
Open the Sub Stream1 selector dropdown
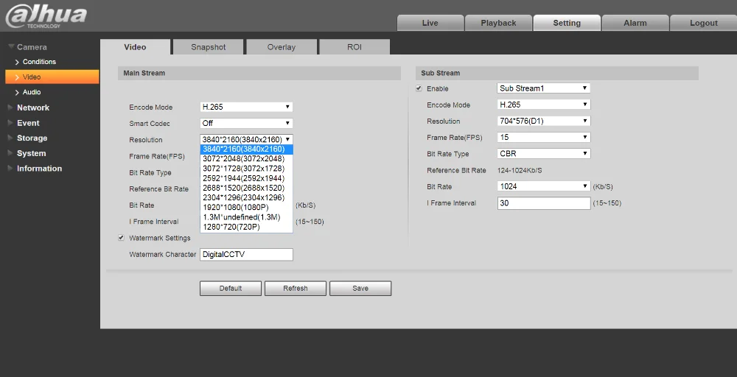pos(544,88)
